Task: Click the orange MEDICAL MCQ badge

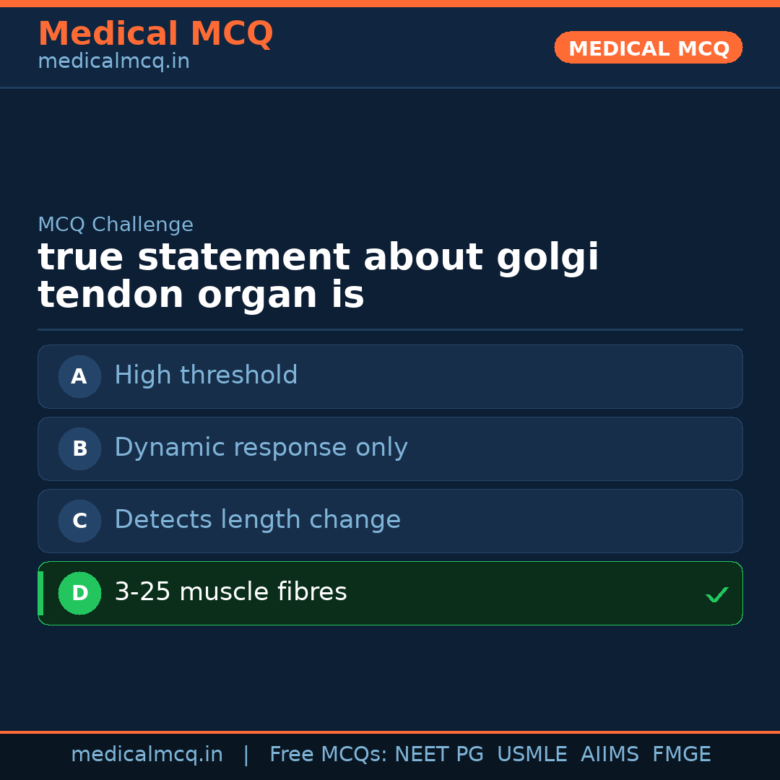Action: coord(648,48)
